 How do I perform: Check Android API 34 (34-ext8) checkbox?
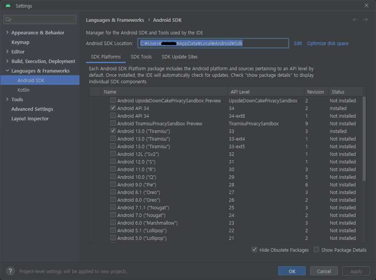(113, 115)
